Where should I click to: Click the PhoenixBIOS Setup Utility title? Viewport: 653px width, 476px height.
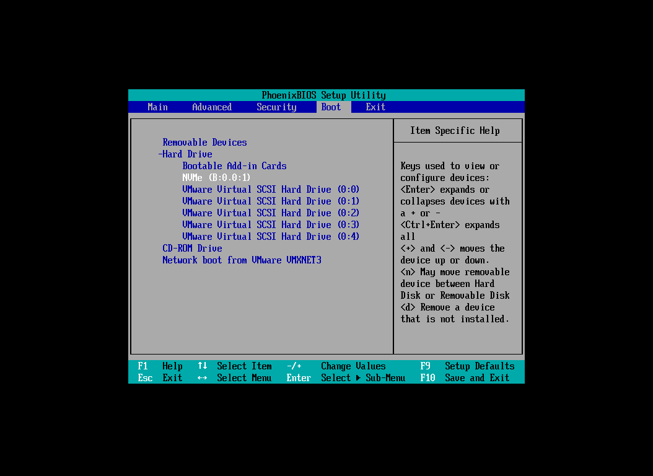pyautogui.click(x=323, y=95)
